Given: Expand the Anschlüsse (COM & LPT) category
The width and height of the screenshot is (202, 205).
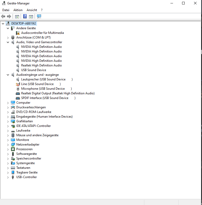Looking at the screenshot, I should coord(8,38).
